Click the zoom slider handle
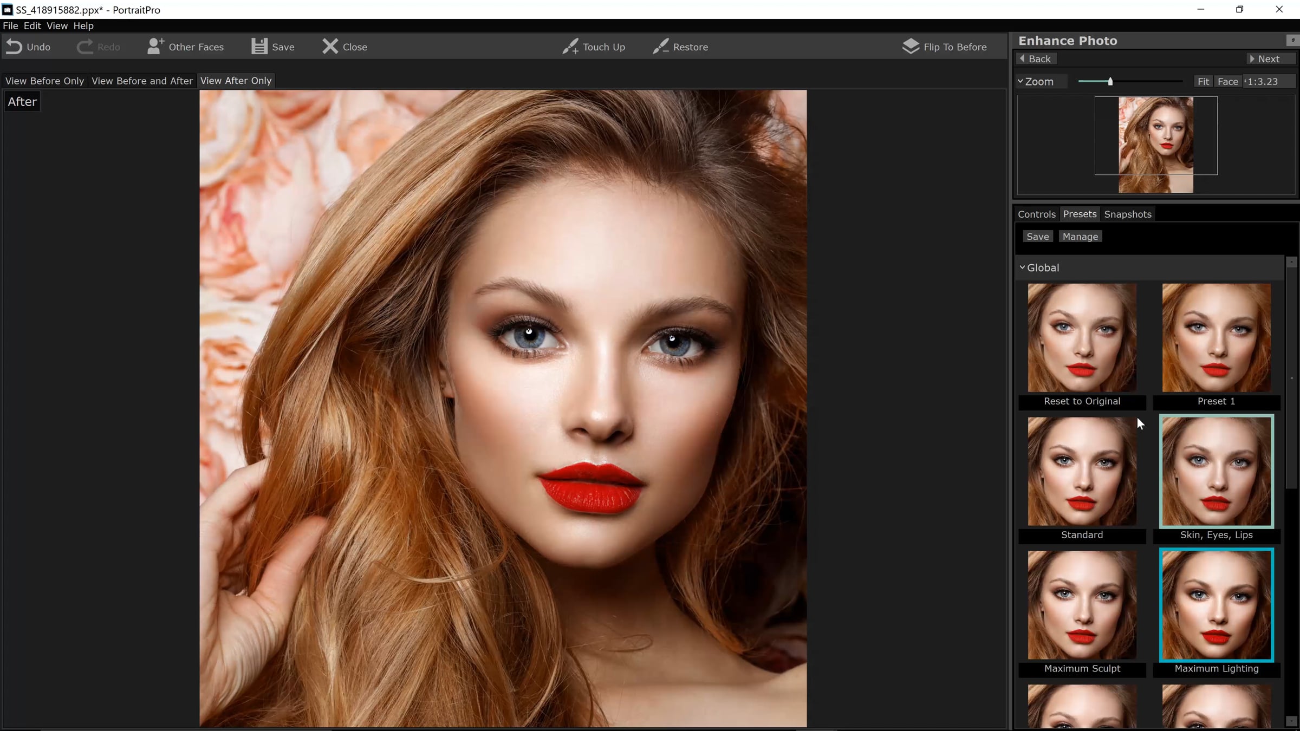 [1110, 81]
